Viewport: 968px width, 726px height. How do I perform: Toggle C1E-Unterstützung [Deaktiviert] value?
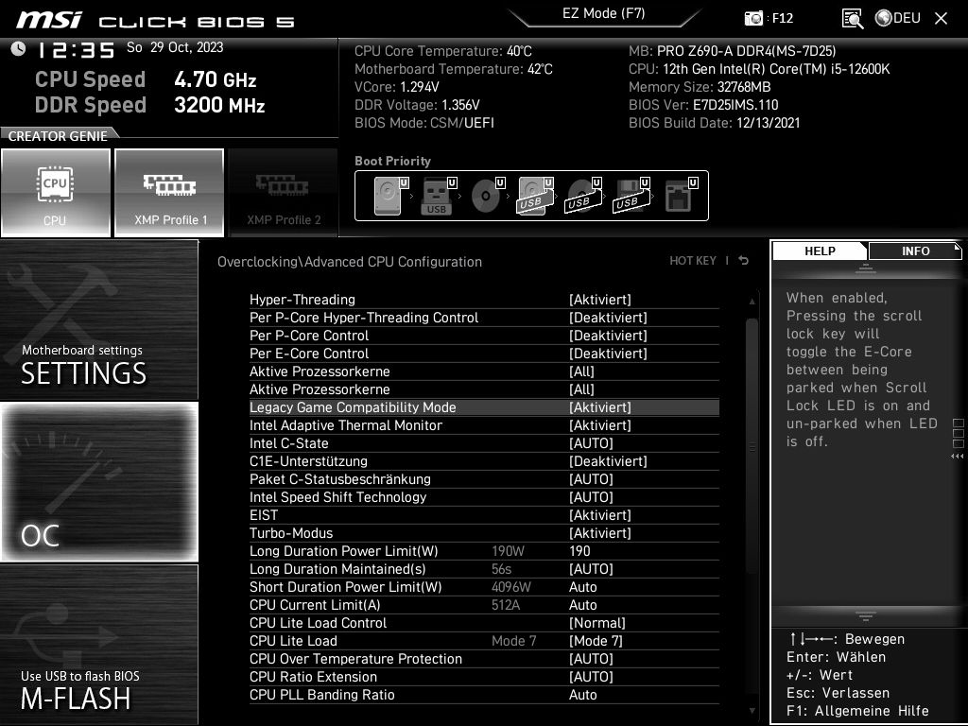click(608, 461)
